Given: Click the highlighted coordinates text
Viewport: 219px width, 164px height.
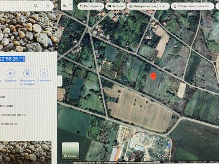Looking at the screenshot, I should coord(12,59).
